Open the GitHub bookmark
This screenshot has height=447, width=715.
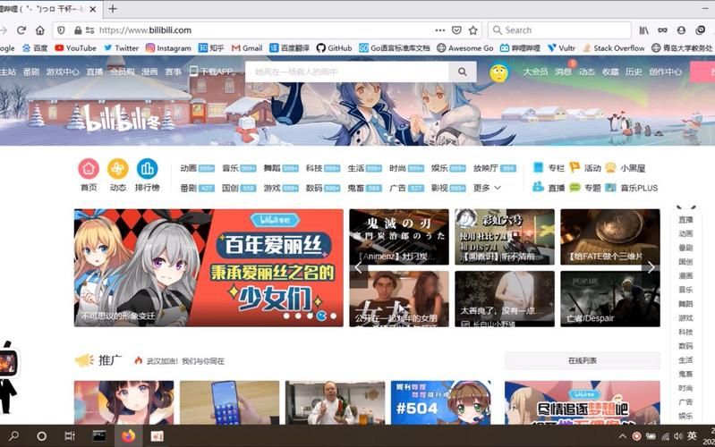click(335, 48)
